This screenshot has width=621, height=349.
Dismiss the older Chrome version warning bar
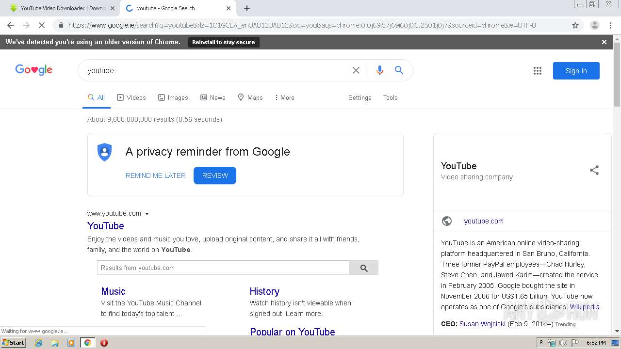[x=604, y=42]
